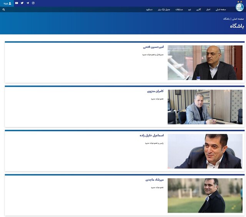Open امیرحسین فتحی profile name
Viewport: 246px width, 217px height.
[153, 47]
